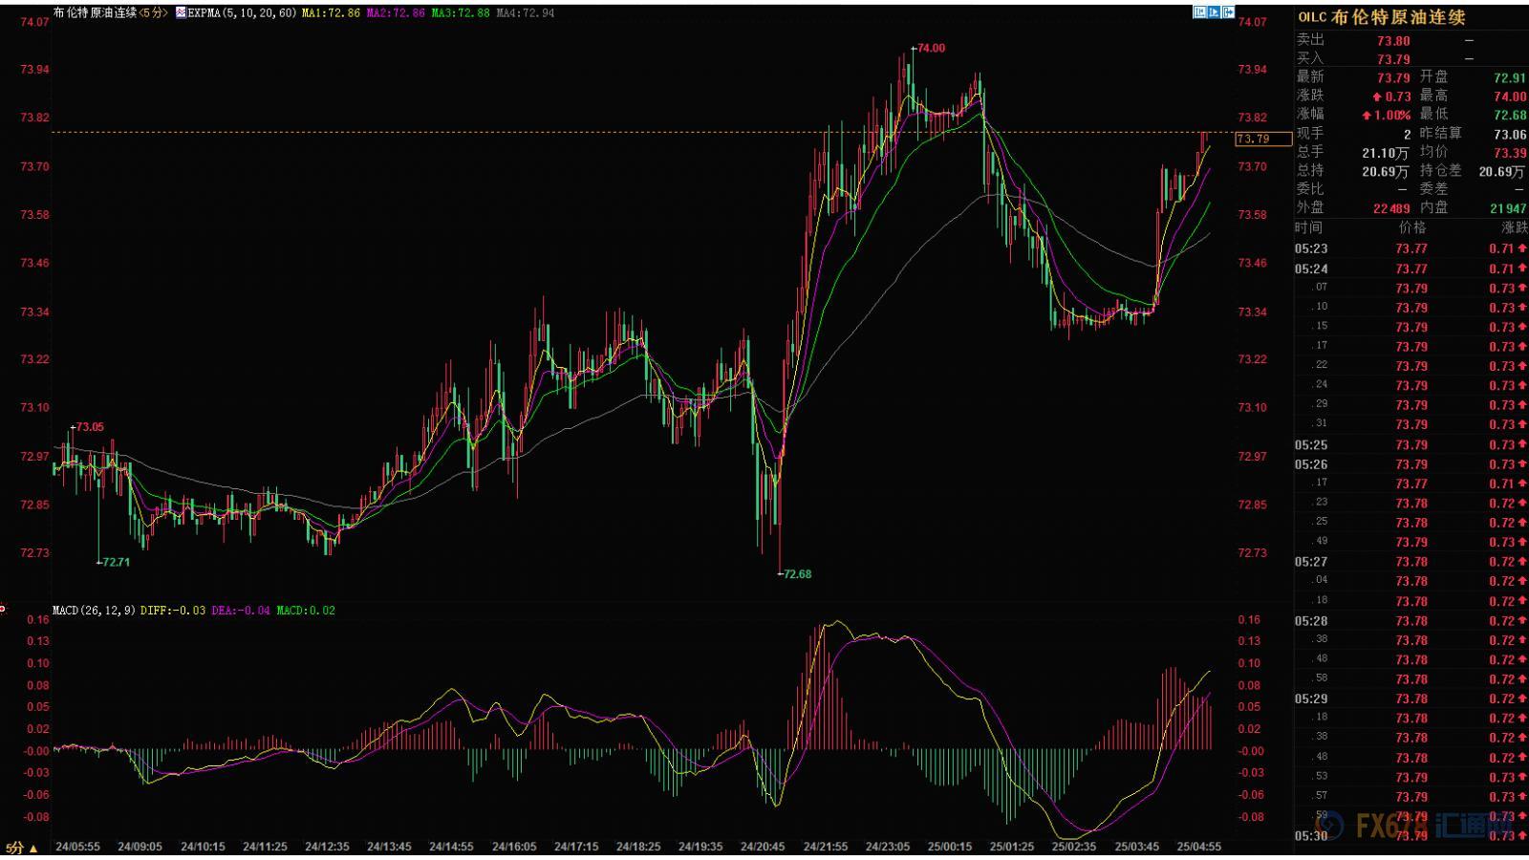Click the 24/18:25 time axis label

coord(638,847)
